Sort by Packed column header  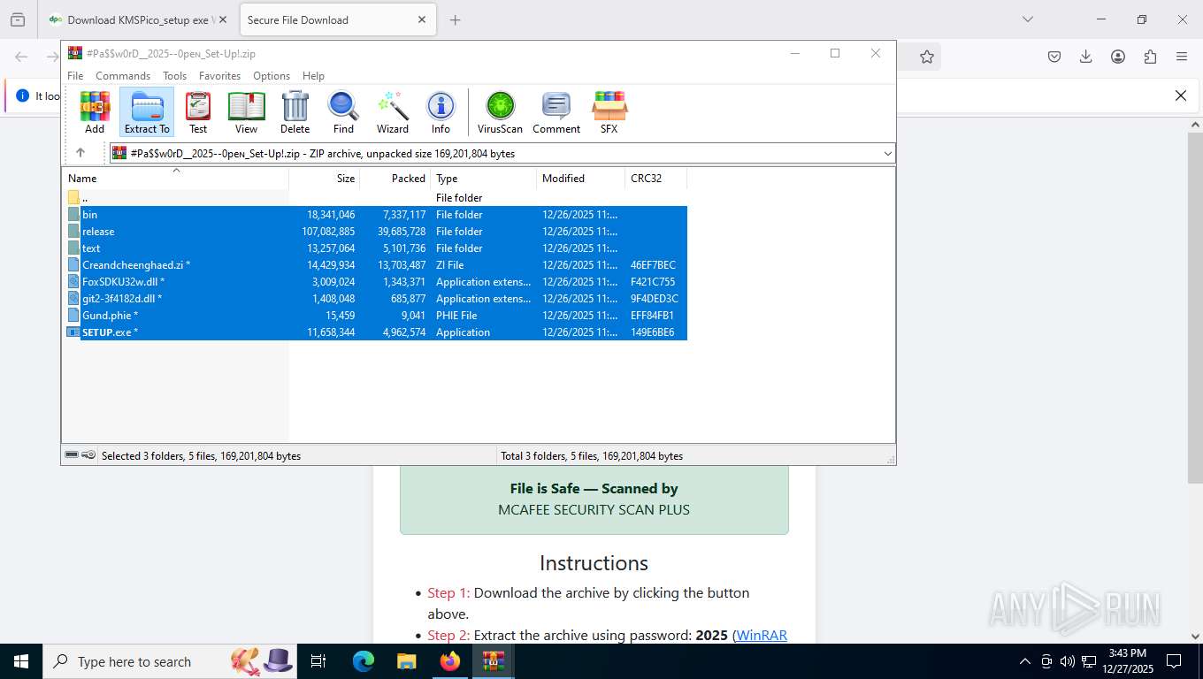click(395, 178)
